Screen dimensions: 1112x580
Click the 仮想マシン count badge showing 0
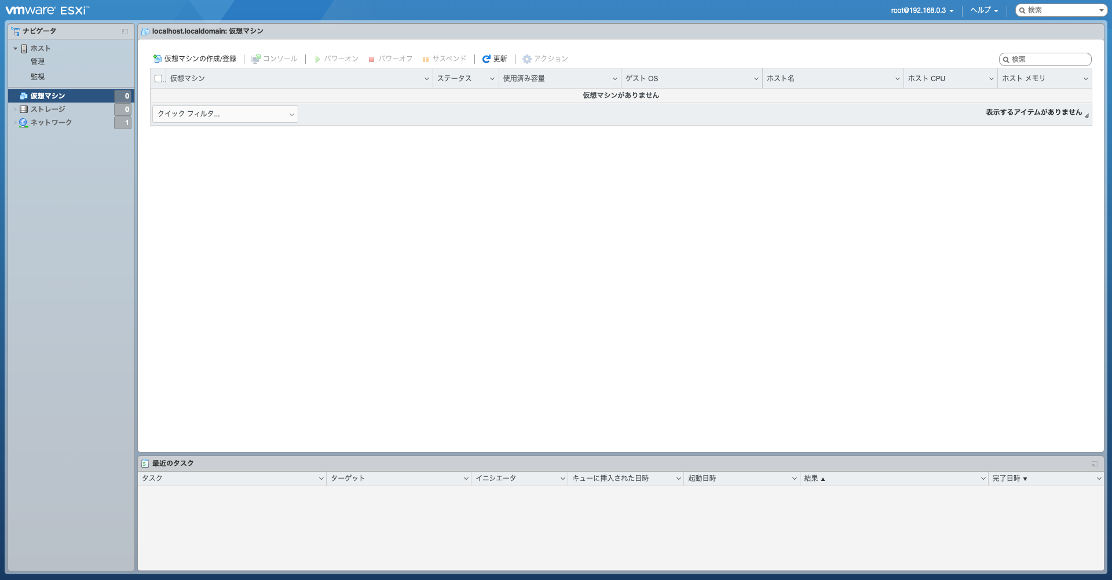point(123,96)
